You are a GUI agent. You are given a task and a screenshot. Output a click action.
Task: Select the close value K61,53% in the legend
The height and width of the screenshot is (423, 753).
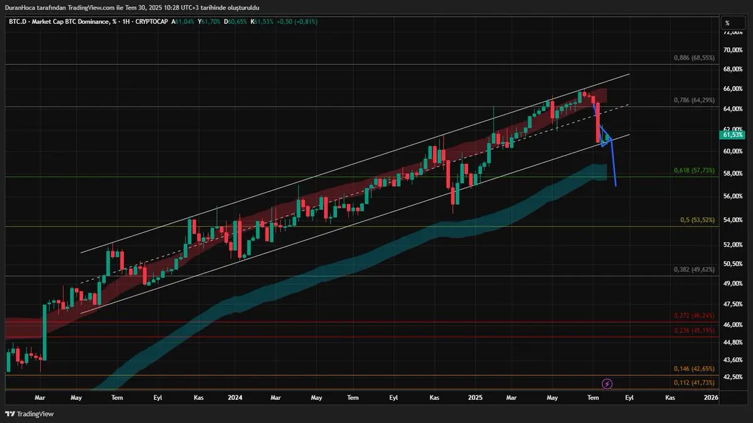pos(262,21)
